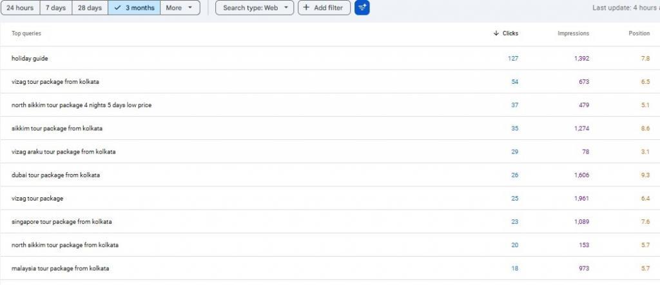Click the 673 impressions value
This screenshot has height=285, width=660.
coord(584,82)
